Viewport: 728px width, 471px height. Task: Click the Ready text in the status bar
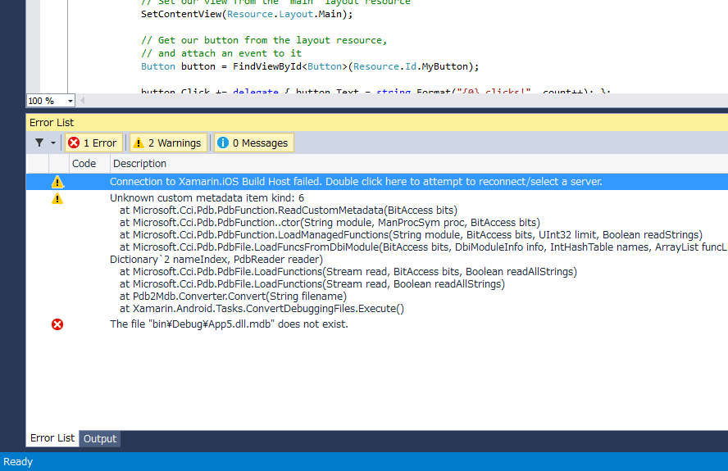tap(18, 462)
